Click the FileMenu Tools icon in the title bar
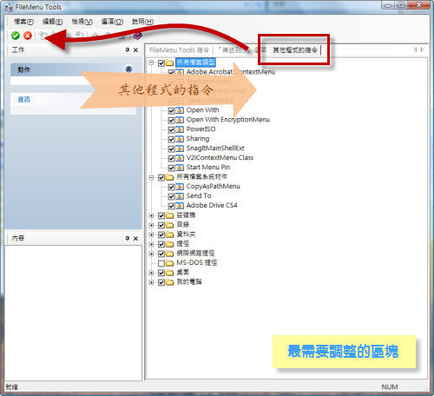 [x=9, y=7]
